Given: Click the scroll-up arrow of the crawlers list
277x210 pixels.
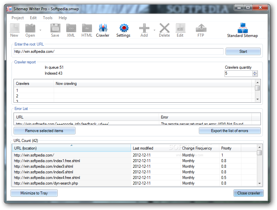Looking at the screenshot, I should 258,83.
